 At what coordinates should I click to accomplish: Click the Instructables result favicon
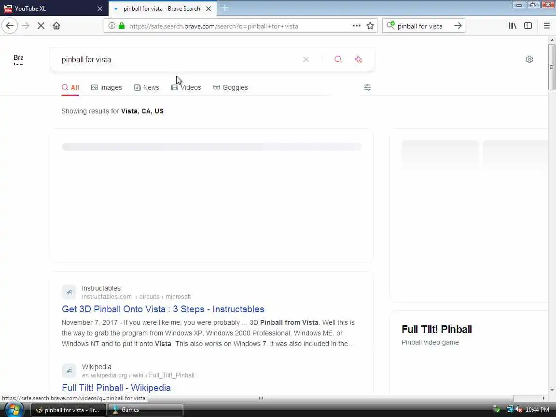(69, 292)
